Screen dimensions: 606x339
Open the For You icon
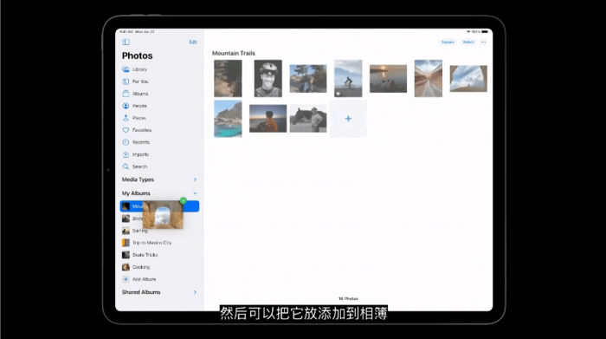coord(126,81)
